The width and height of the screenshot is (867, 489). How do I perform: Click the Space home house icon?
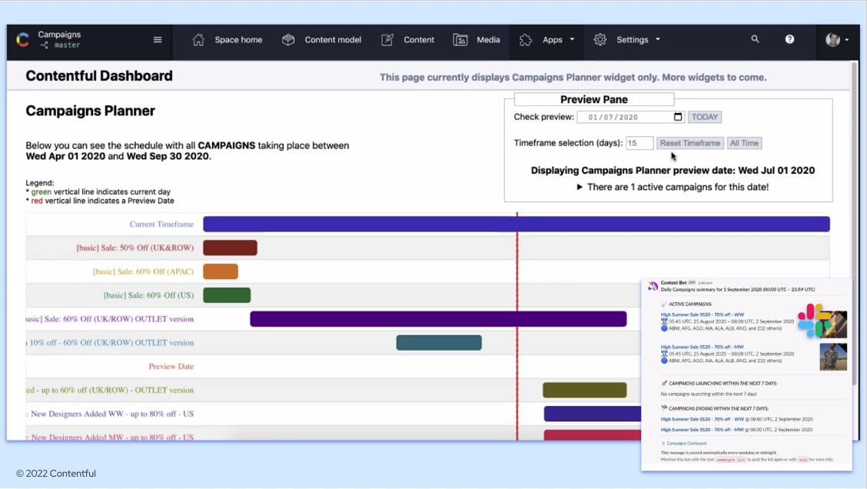pyautogui.click(x=198, y=40)
